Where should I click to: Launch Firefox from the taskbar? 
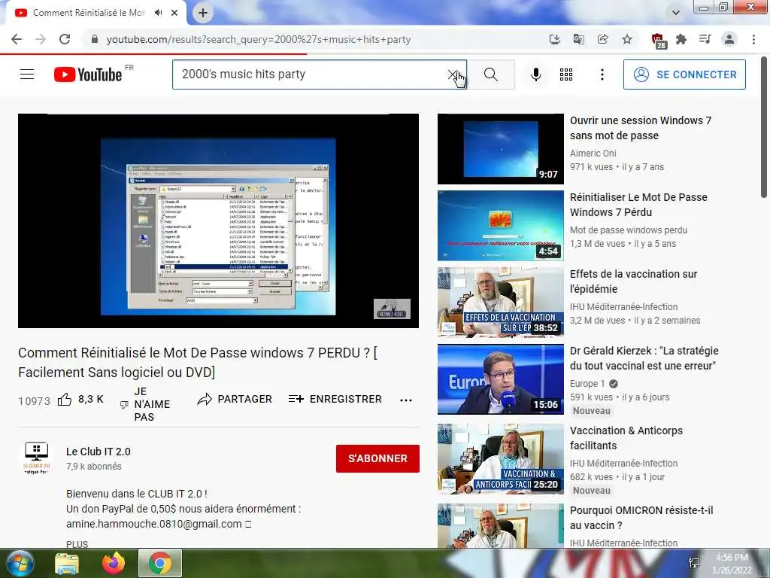pyautogui.click(x=113, y=563)
